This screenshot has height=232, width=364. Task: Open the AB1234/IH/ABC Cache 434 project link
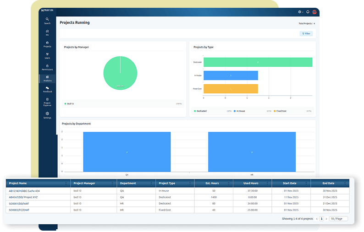coord(24,190)
